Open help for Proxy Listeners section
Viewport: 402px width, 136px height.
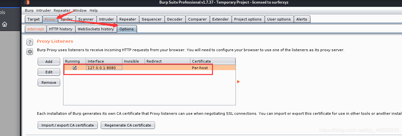click(30, 42)
